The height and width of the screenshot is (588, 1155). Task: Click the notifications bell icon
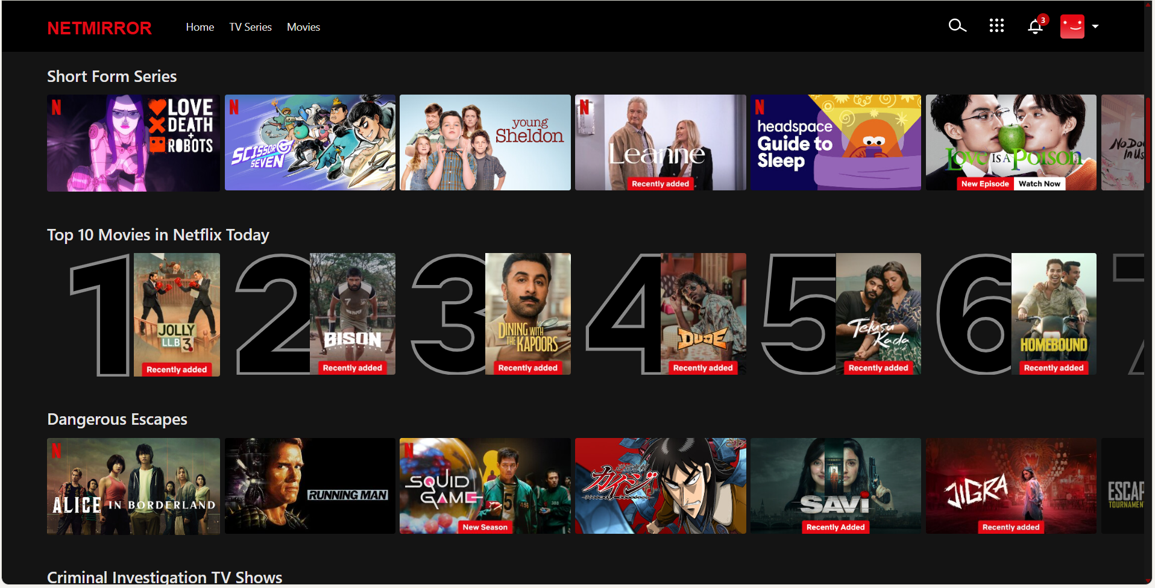[1035, 27]
